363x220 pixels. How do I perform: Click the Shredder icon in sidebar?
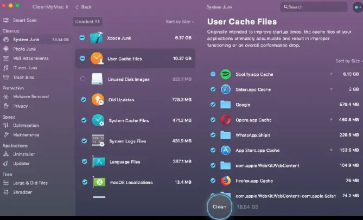(6, 192)
